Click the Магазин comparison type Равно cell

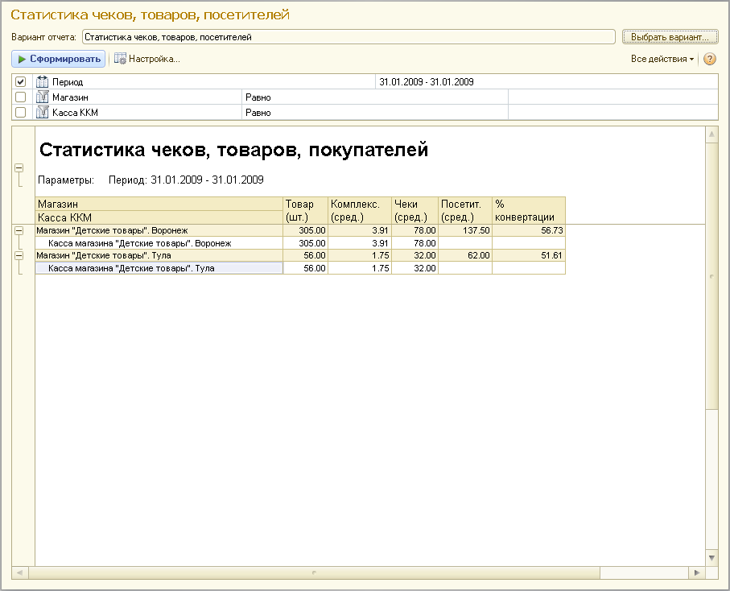pos(374,97)
